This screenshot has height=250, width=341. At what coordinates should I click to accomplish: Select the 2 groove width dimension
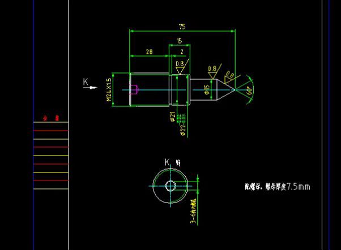182,51
